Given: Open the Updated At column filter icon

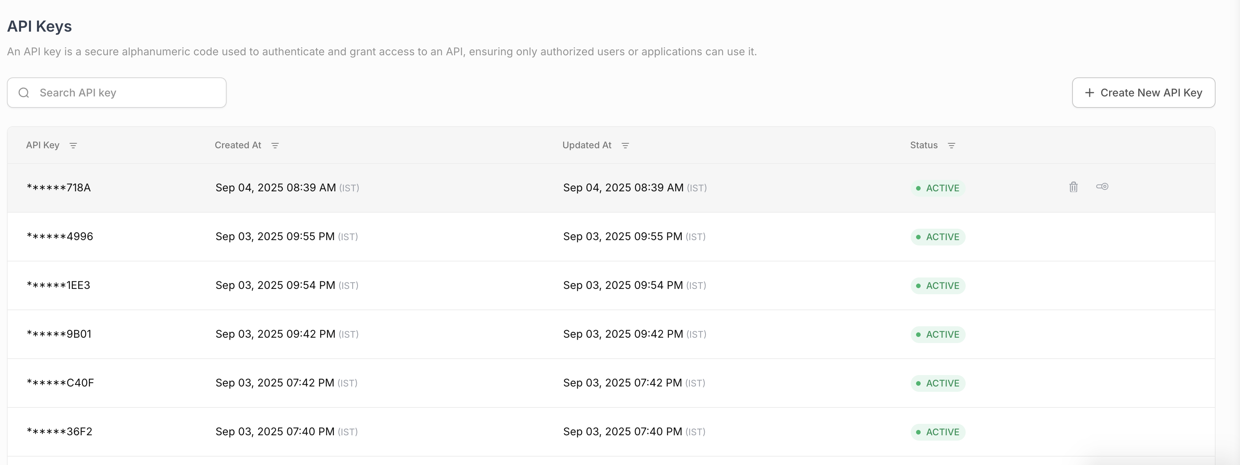Looking at the screenshot, I should coord(625,145).
